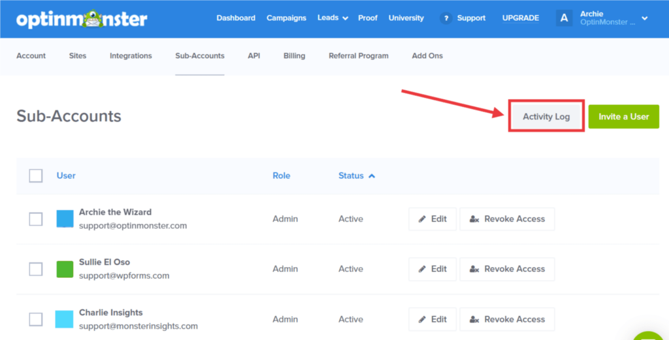
Task: Click Charlie Insights' light blue avatar
Action: 65,319
